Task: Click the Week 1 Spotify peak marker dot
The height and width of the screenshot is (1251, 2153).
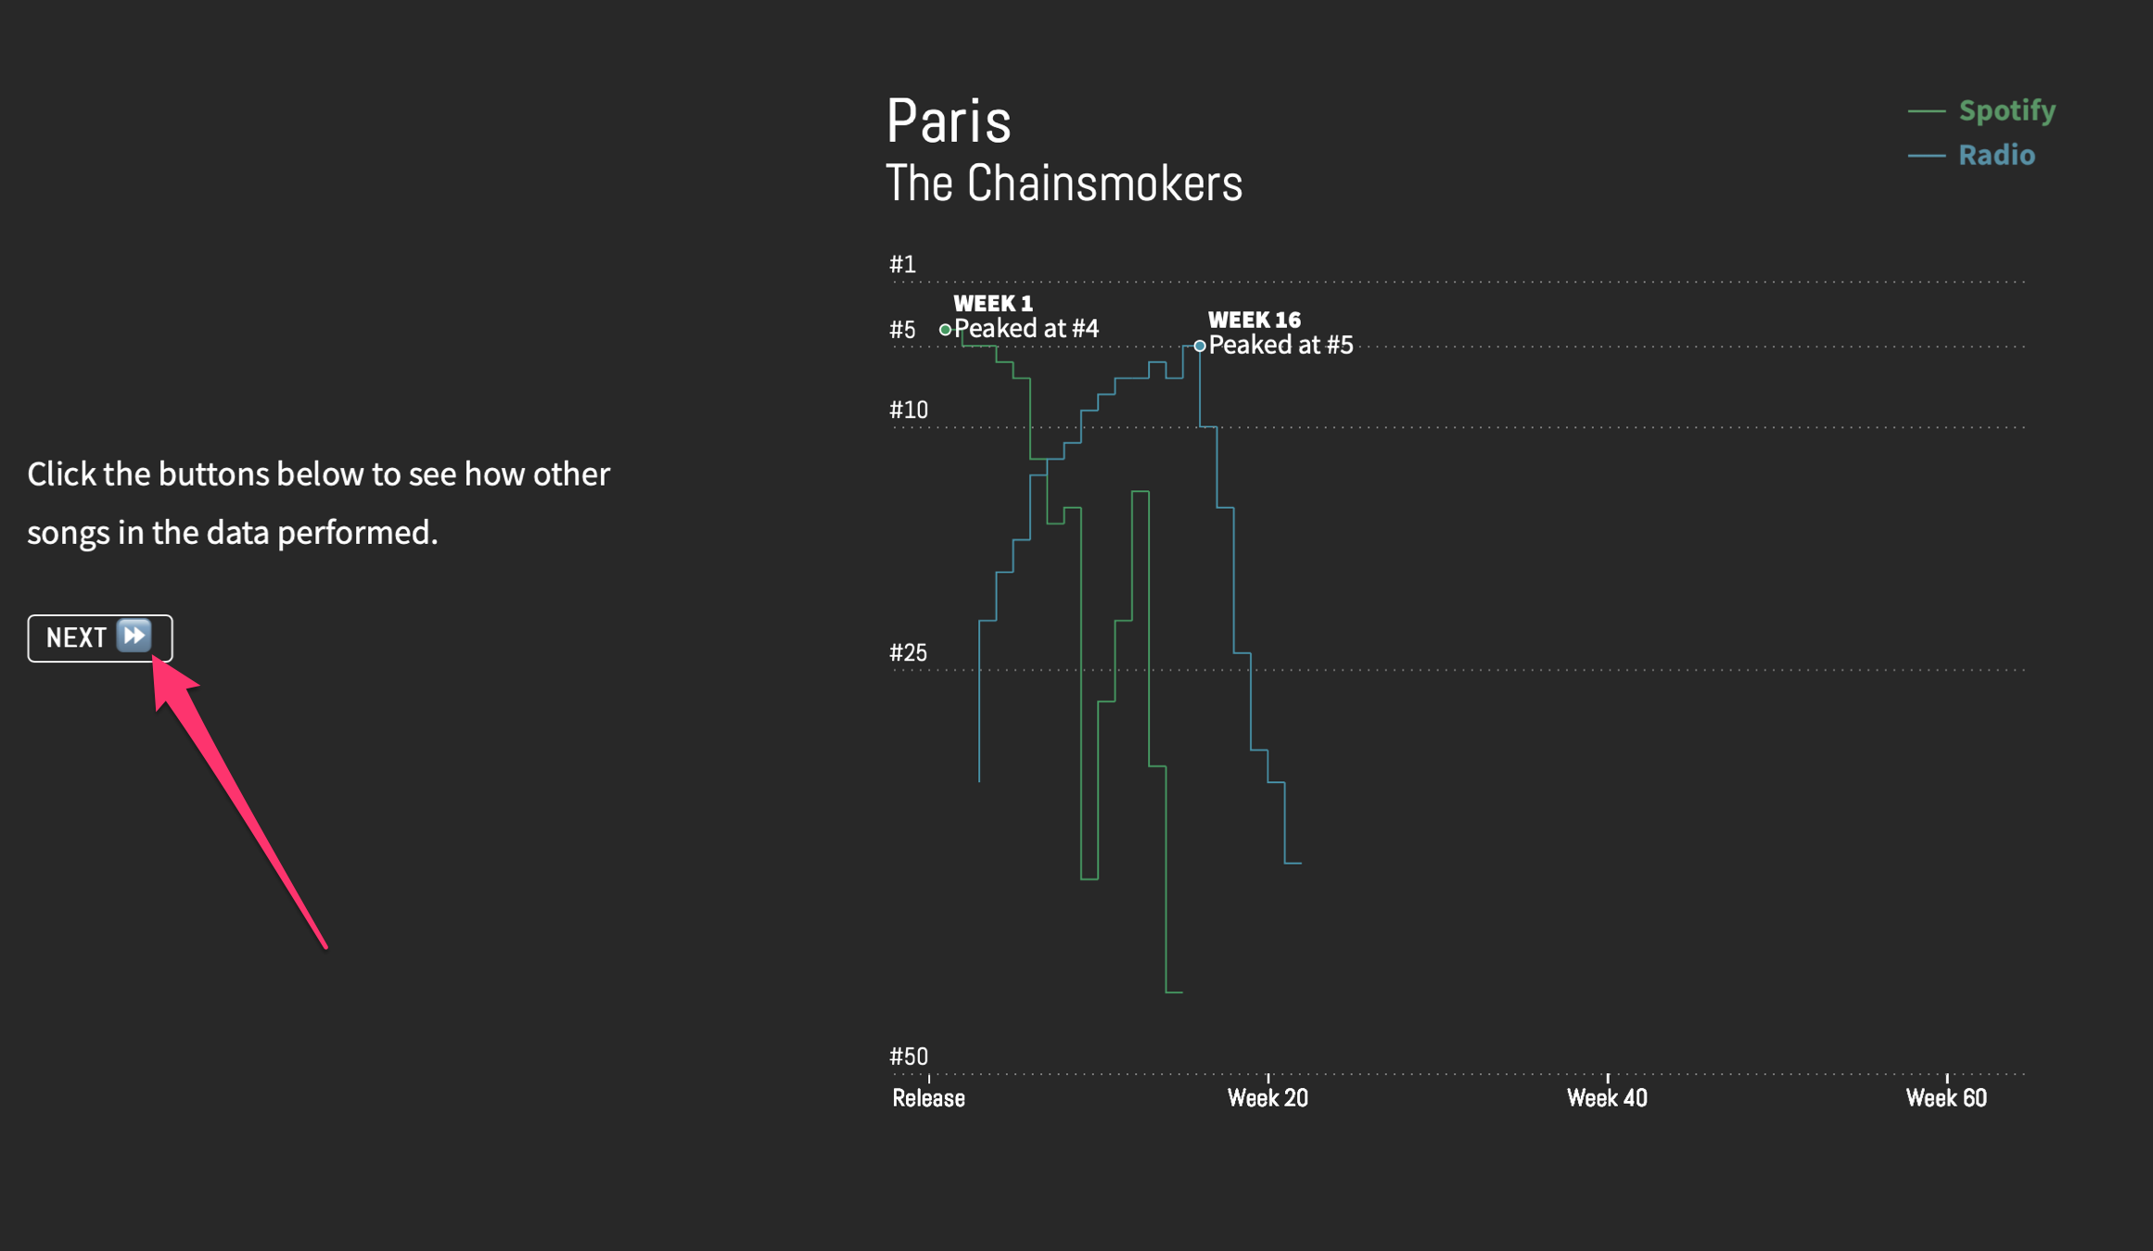Action: click(x=945, y=329)
